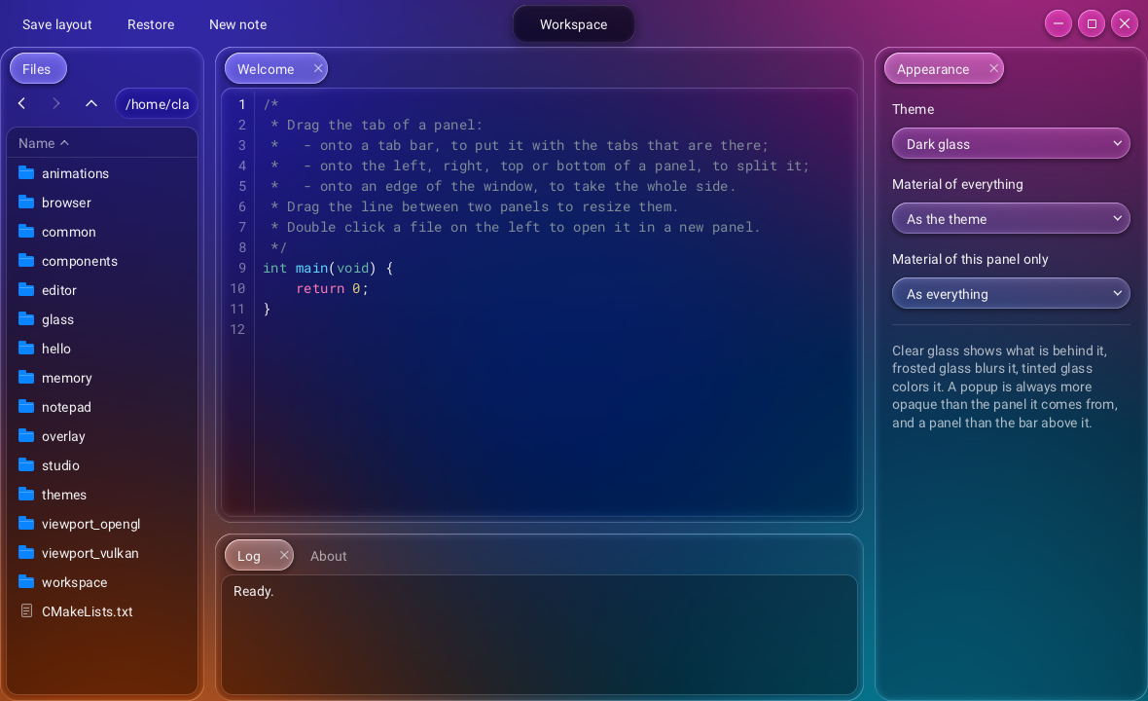
Task: Select the memory folder name
Action: 66,378
